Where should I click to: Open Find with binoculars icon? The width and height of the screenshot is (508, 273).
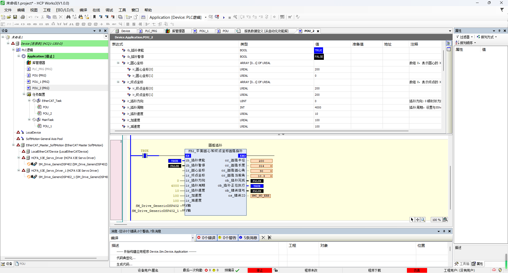click(68, 17)
